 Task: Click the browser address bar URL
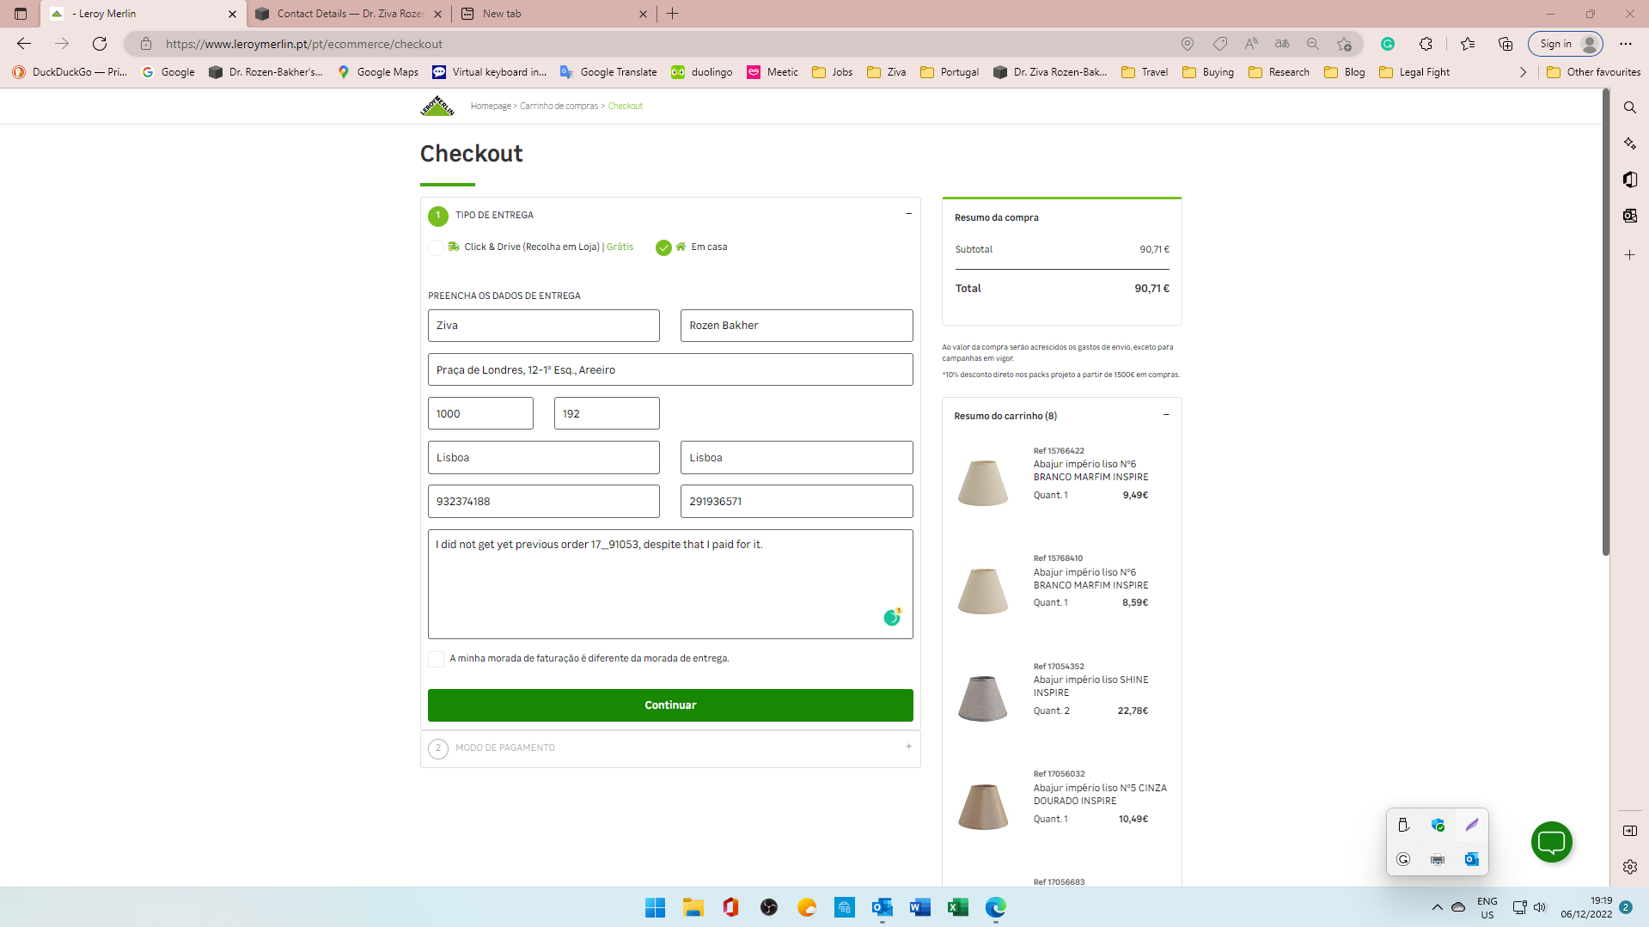(x=304, y=44)
